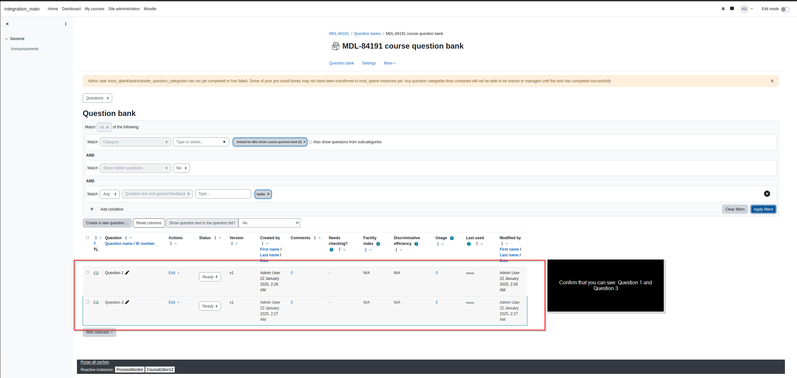Open the category Type or select combo box

click(201, 142)
